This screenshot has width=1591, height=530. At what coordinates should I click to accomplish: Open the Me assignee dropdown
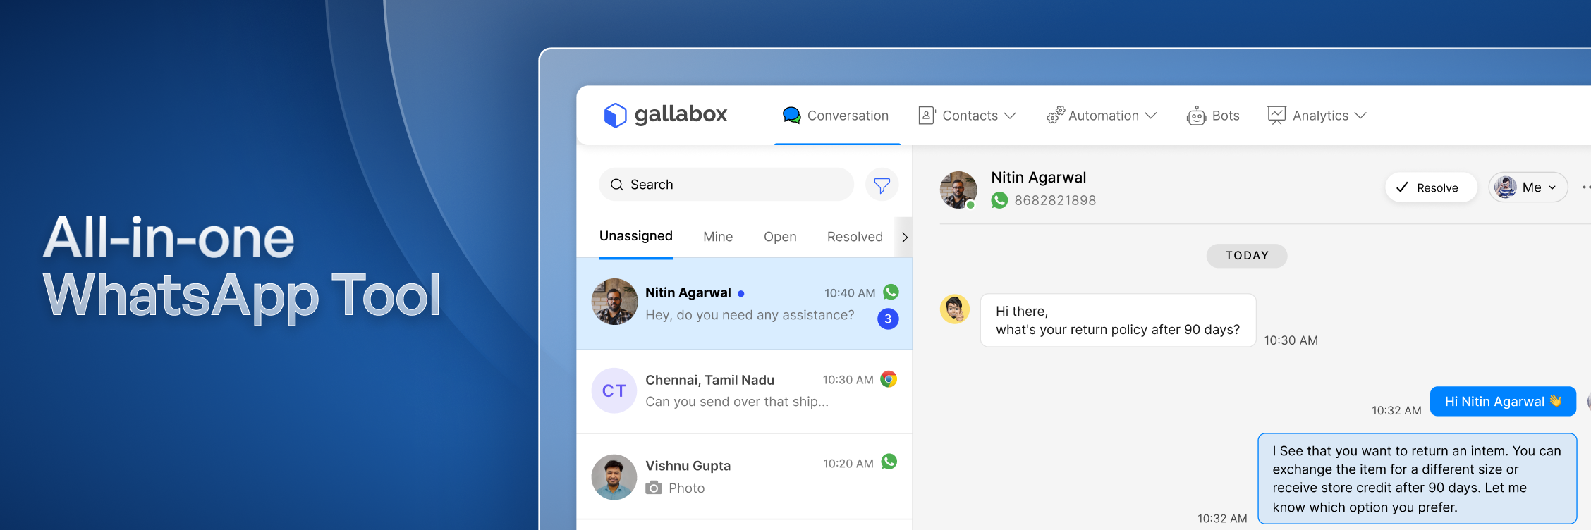click(x=1528, y=187)
